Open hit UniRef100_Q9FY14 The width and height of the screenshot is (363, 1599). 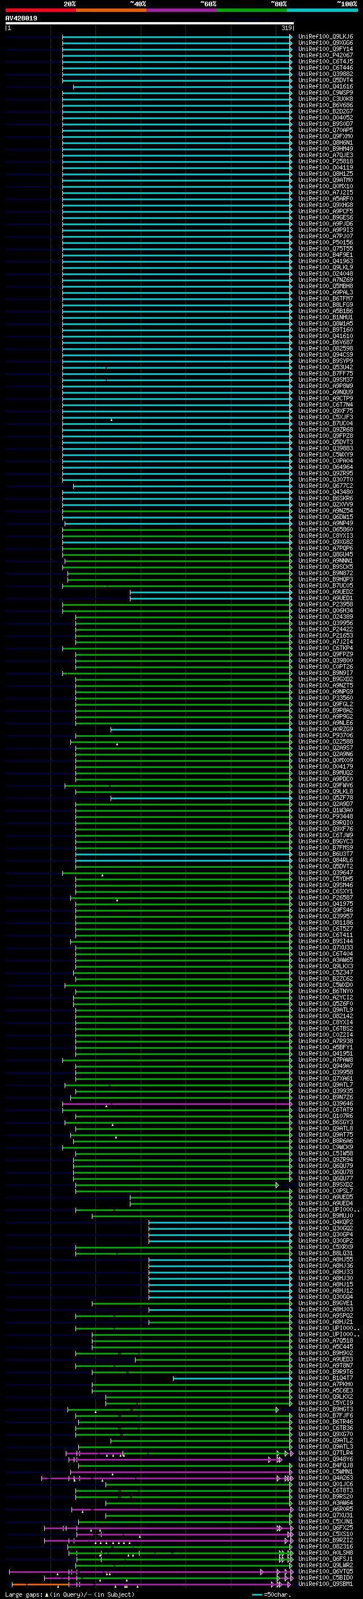click(326, 50)
